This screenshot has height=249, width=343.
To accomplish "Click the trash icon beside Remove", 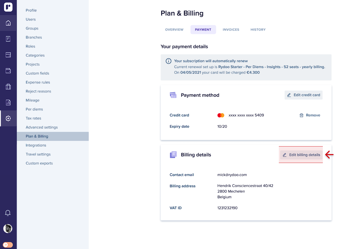I will tap(302, 115).
